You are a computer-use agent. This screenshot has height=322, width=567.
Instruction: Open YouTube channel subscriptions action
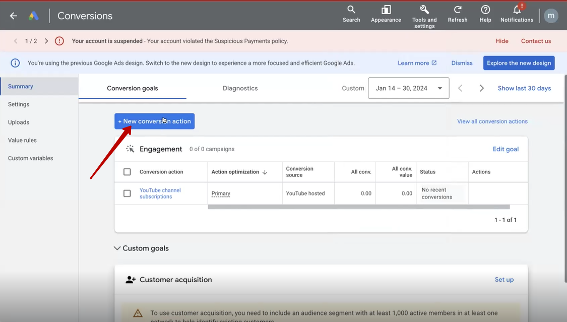160,194
